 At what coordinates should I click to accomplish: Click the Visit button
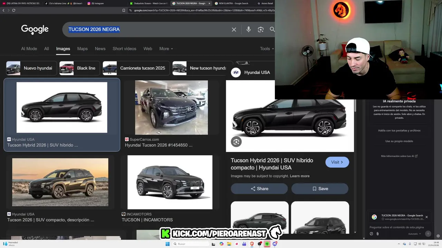337,162
